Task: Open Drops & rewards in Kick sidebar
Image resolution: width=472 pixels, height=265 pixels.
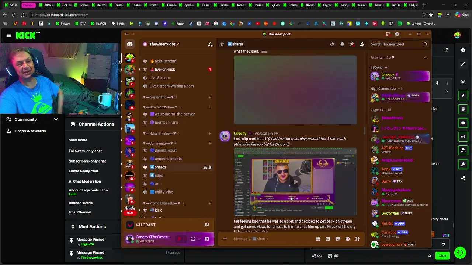Action: (x=30, y=131)
